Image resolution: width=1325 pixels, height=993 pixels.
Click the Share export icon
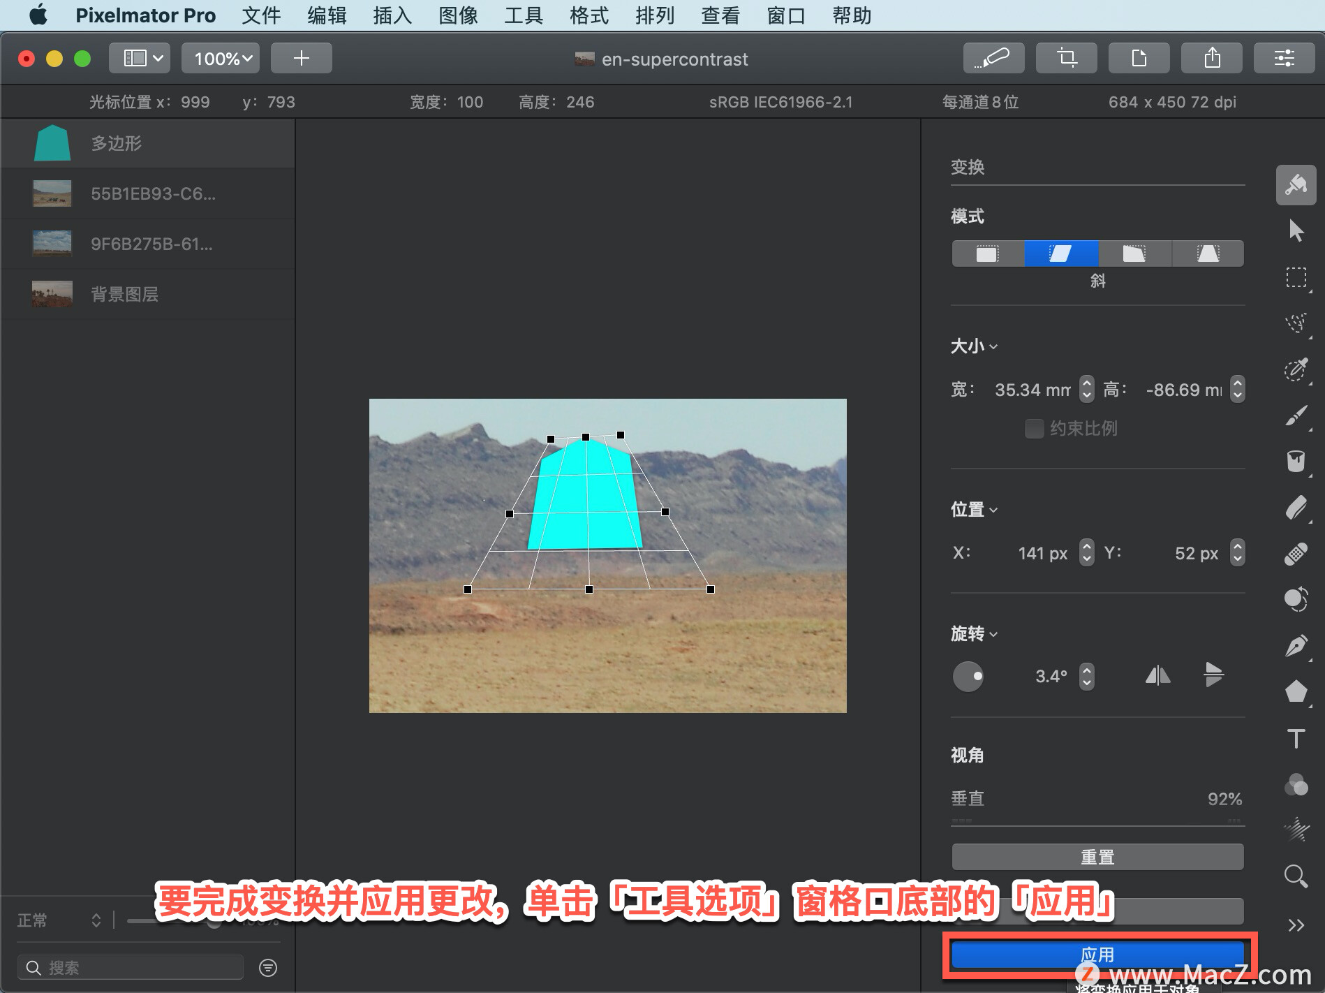coord(1211,58)
